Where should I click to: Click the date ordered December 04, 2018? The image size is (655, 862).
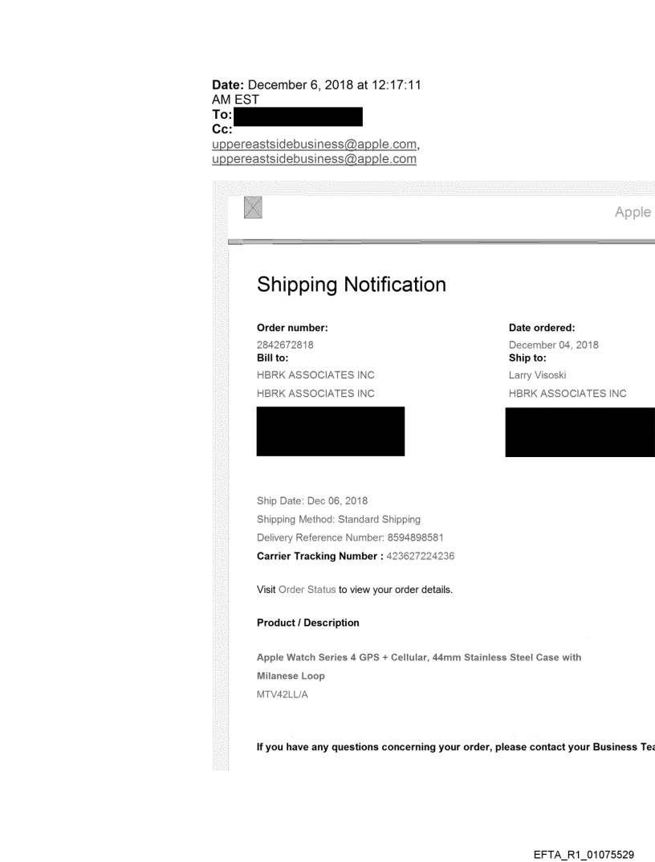[553, 345]
